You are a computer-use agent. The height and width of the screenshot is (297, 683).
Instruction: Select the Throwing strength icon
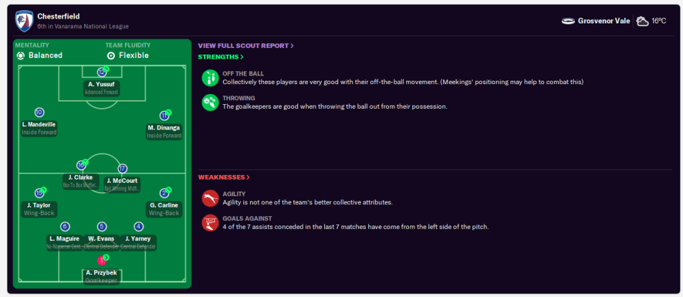point(210,102)
